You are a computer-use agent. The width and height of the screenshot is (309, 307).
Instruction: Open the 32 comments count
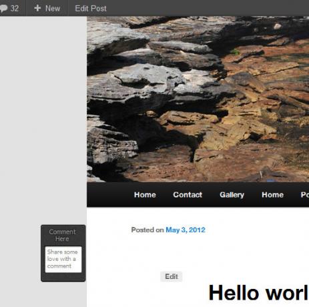14,9
